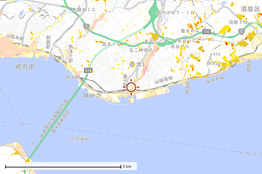Click the 須磨区 ward label
This screenshot has height=174, width=262.
click(250, 9)
